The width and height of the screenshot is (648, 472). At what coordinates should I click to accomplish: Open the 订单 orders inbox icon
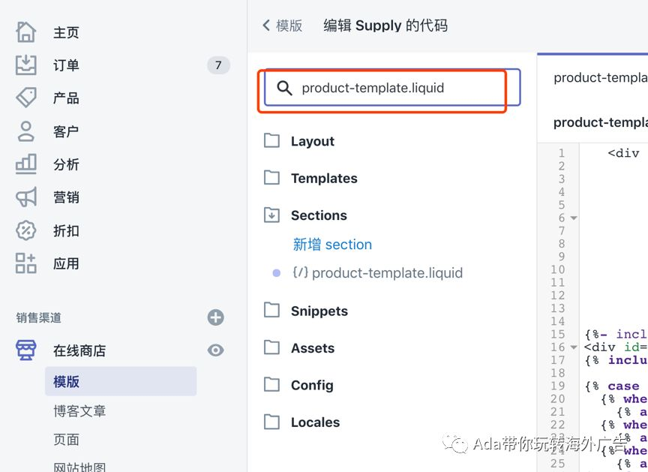coord(26,65)
